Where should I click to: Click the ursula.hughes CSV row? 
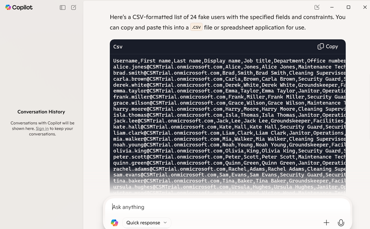pyautogui.click(x=229, y=187)
